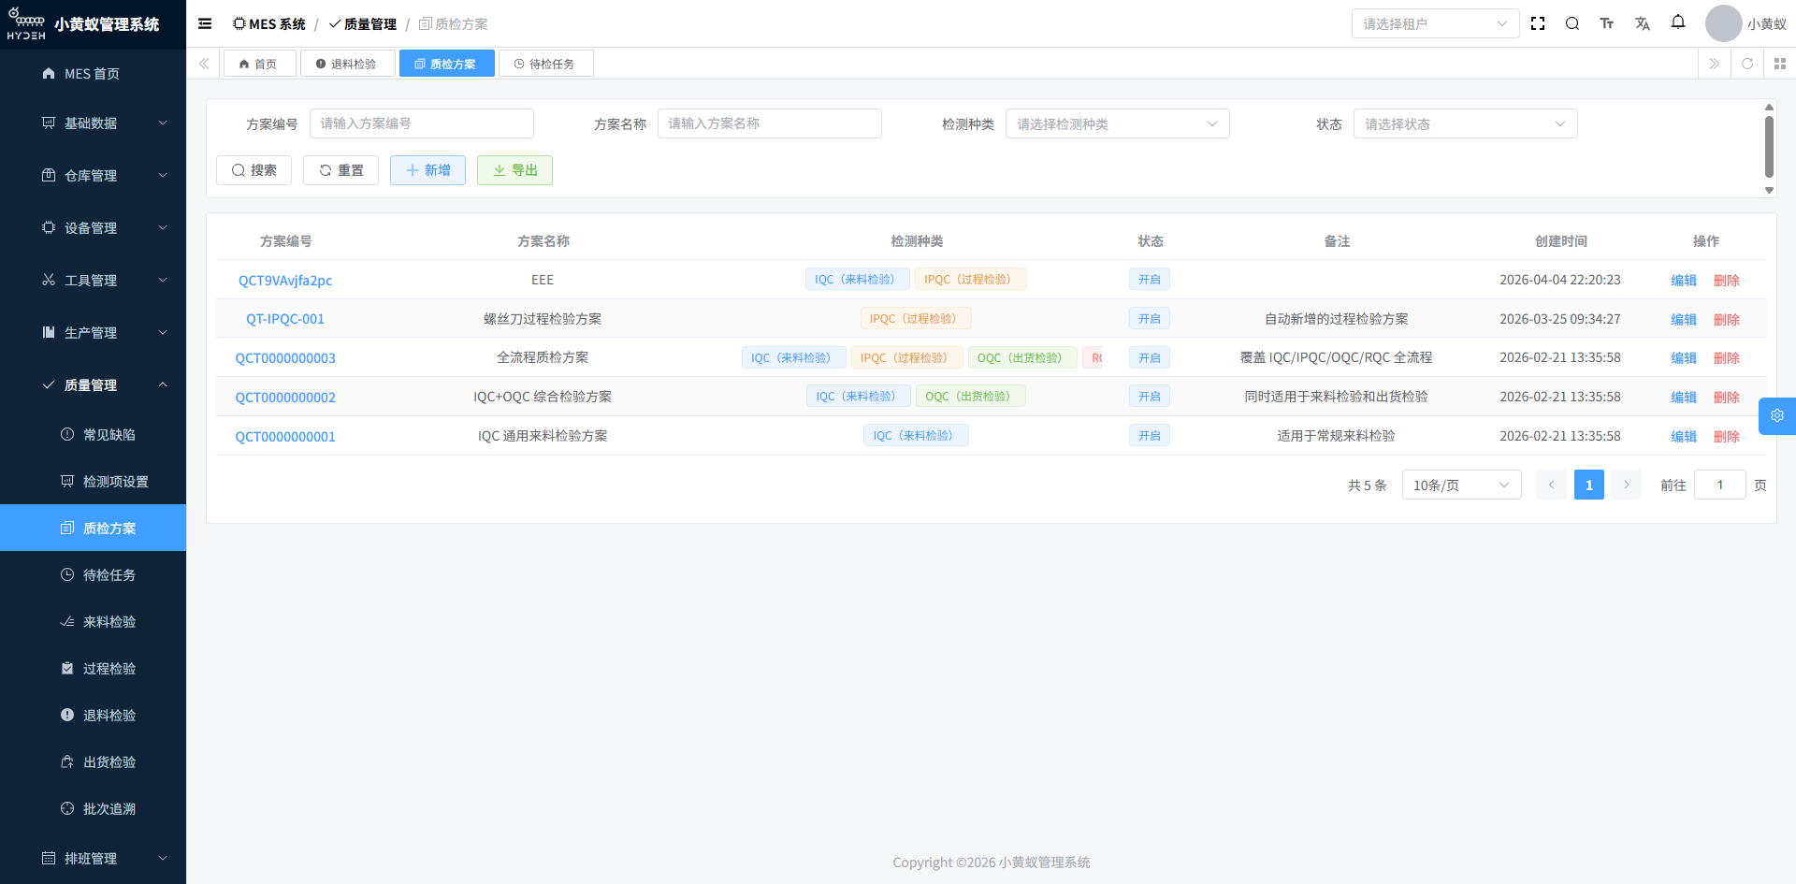Viewport: 1796px width, 884px height.
Task: Click the 来料检验 sidebar icon
Action: pos(67,621)
